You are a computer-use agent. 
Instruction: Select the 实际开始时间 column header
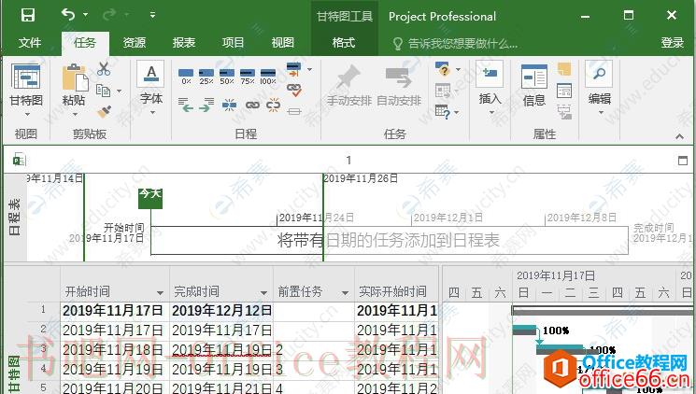396,291
